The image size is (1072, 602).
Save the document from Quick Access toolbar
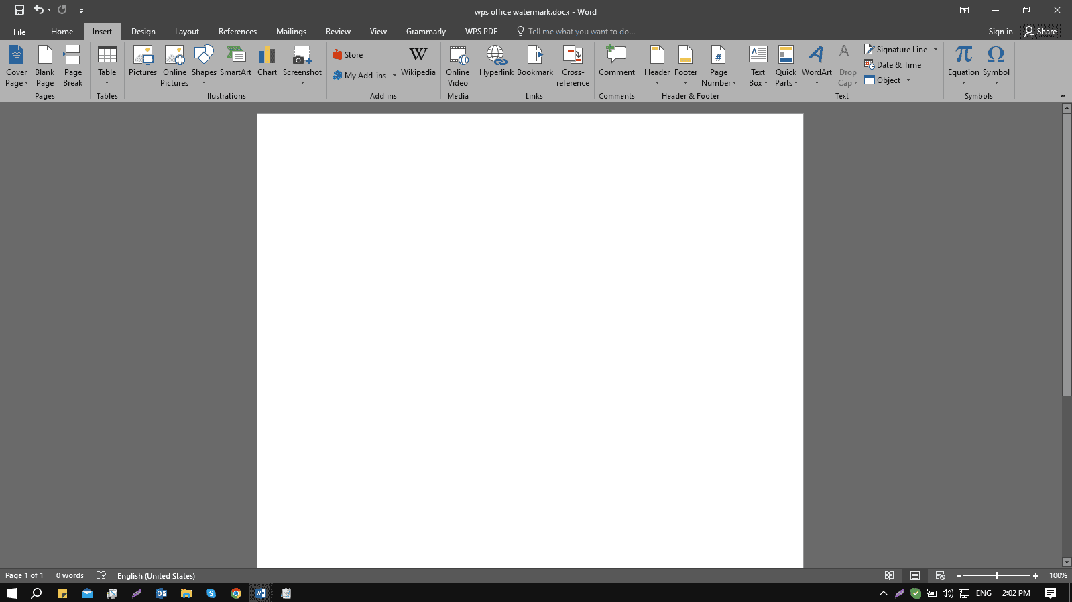coord(19,10)
